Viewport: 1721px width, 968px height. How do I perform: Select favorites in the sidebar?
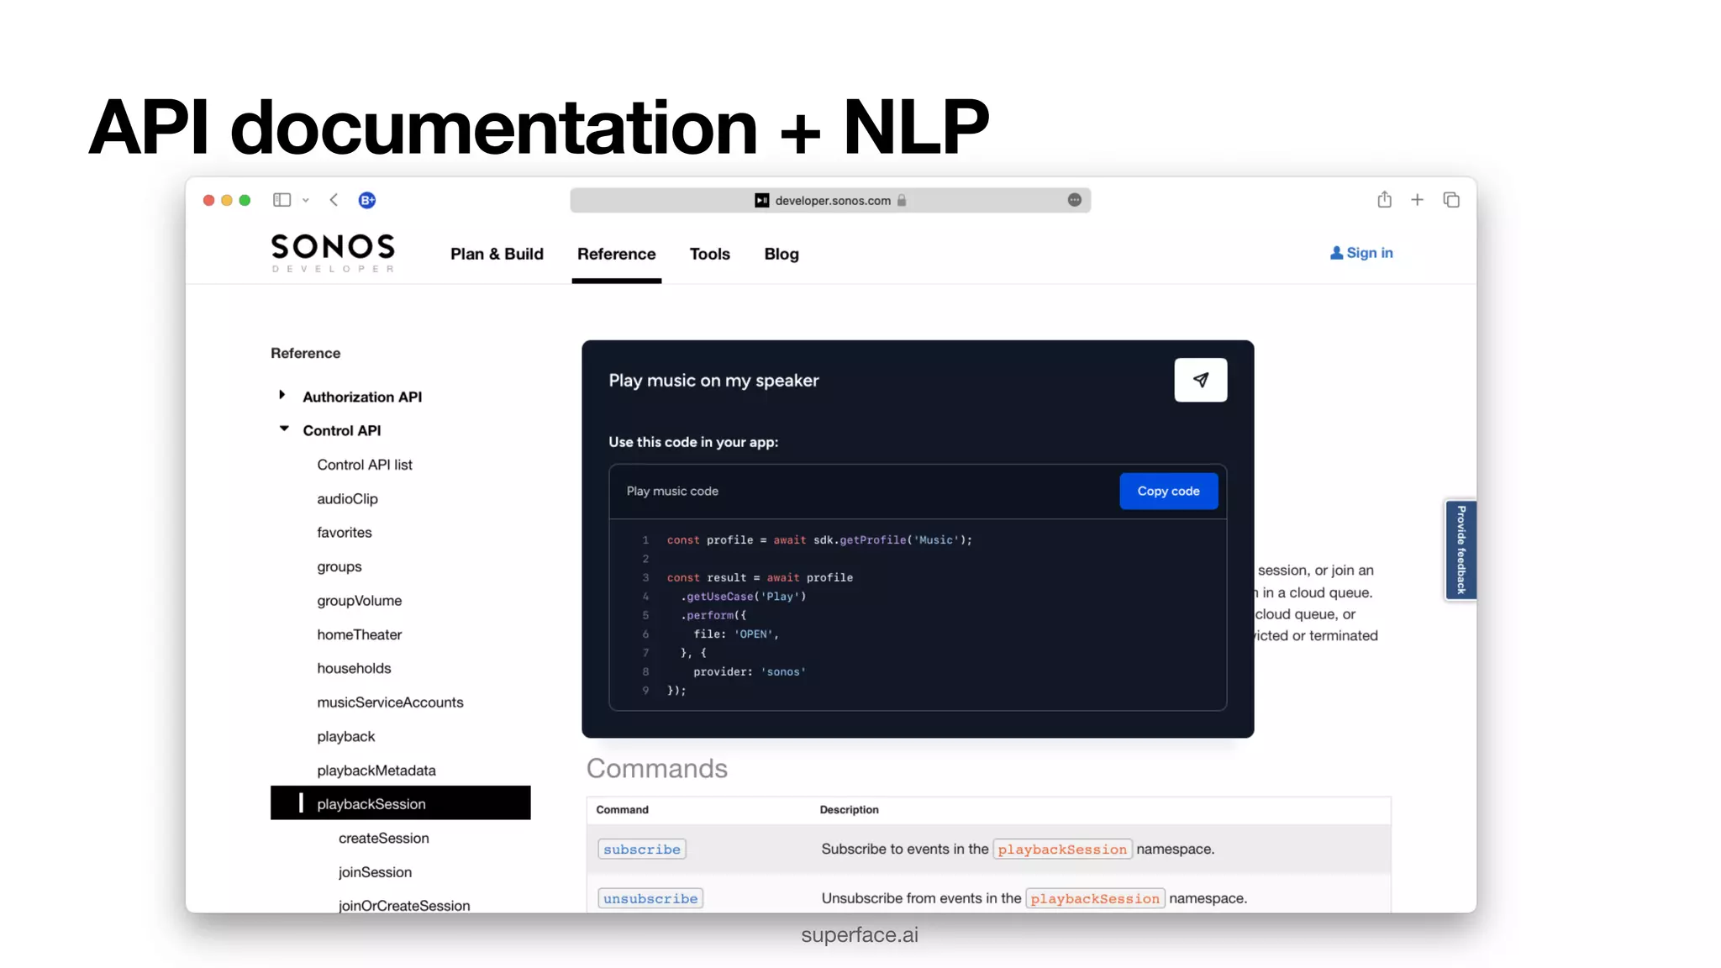point(344,533)
